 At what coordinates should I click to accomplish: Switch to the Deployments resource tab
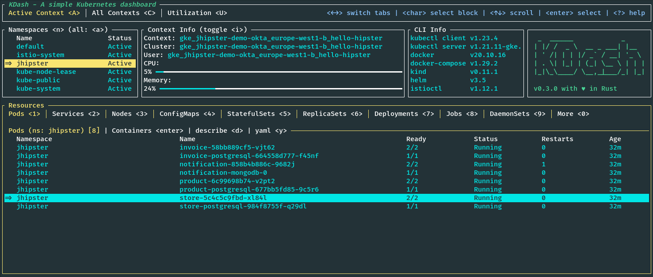404,114
